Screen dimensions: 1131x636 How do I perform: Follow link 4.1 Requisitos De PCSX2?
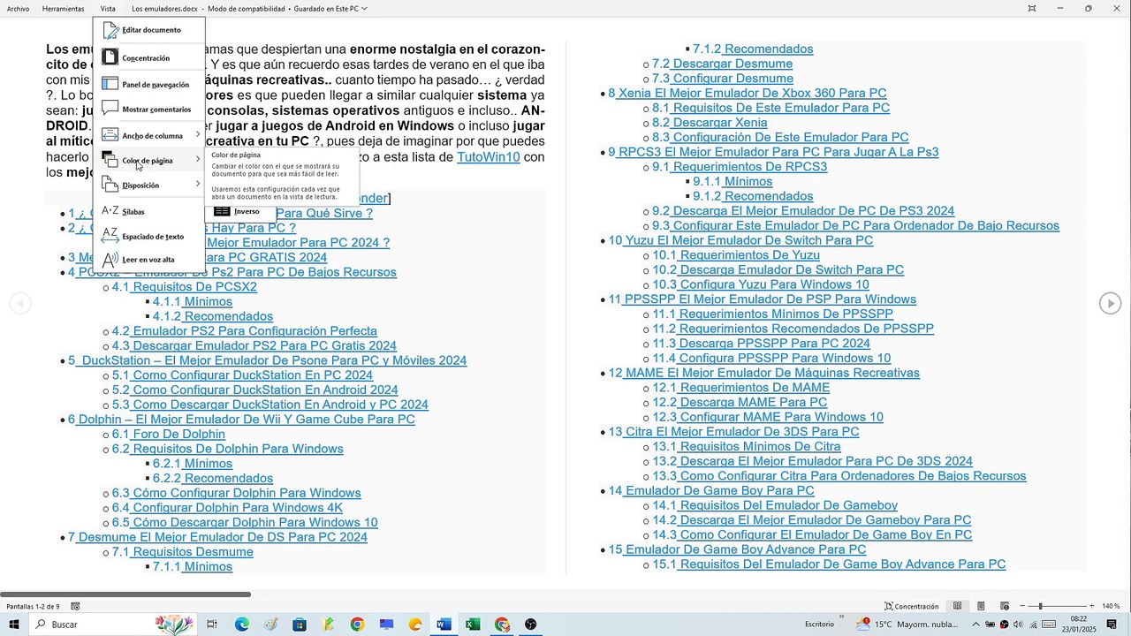(x=185, y=287)
